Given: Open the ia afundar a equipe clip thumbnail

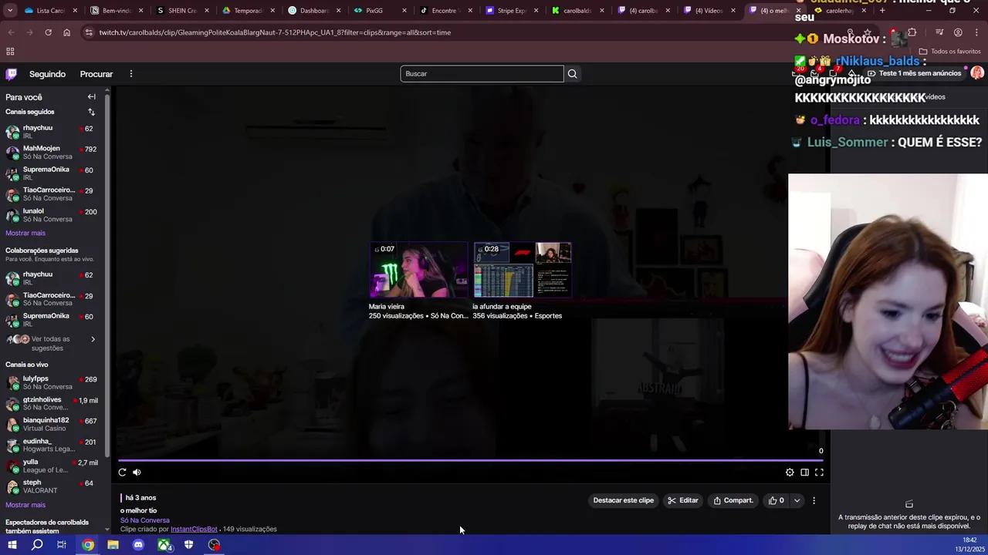Looking at the screenshot, I should (x=523, y=270).
